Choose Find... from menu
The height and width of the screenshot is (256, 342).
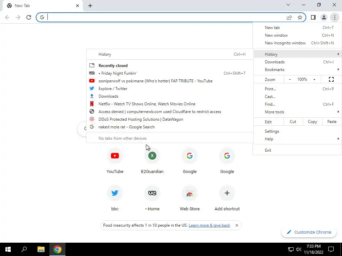(297, 104)
